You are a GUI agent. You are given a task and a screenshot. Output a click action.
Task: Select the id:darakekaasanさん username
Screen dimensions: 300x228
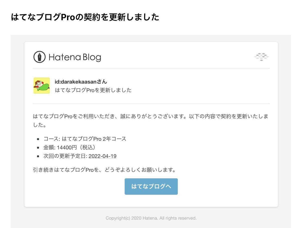(81, 81)
